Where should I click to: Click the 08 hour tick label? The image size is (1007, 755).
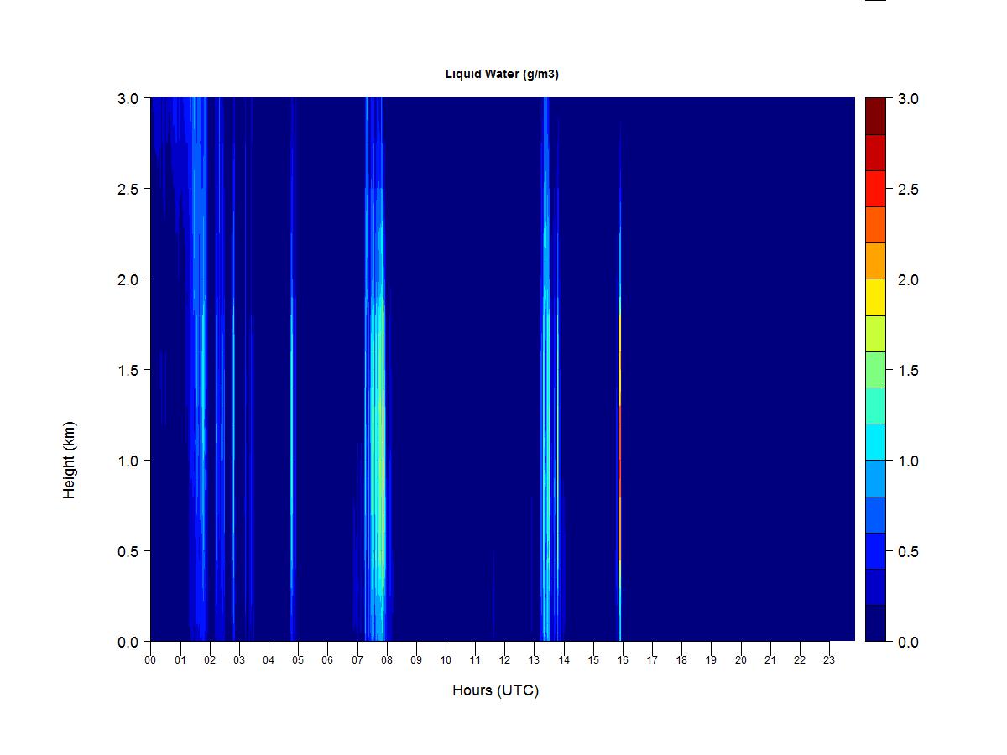(x=386, y=660)
